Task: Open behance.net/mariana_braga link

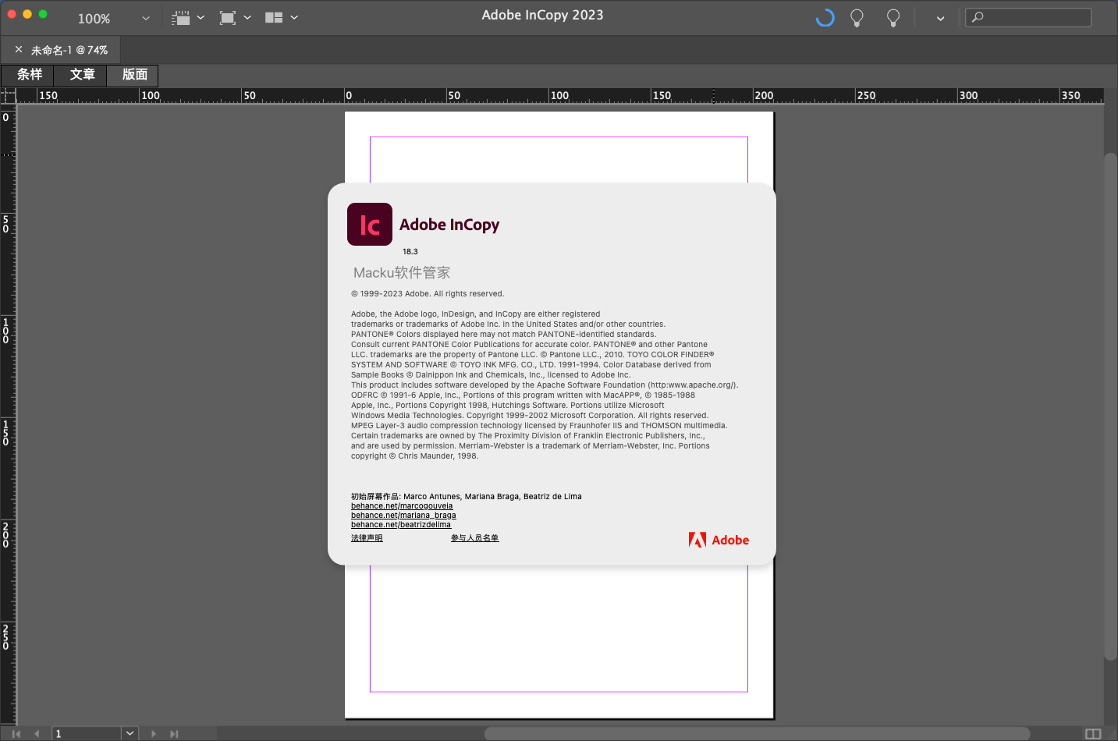Action: [x=403, y=516]
